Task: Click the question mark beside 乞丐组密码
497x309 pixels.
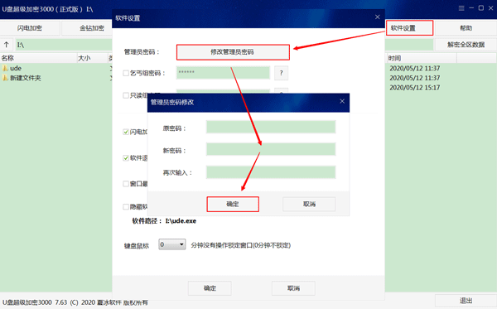Action: (281, 73)
